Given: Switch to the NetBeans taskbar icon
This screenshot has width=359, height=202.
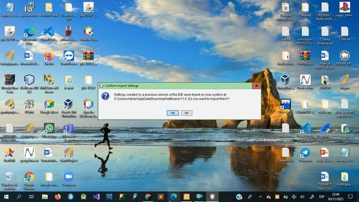Looking at the screenshot, I should pos(212,197).
